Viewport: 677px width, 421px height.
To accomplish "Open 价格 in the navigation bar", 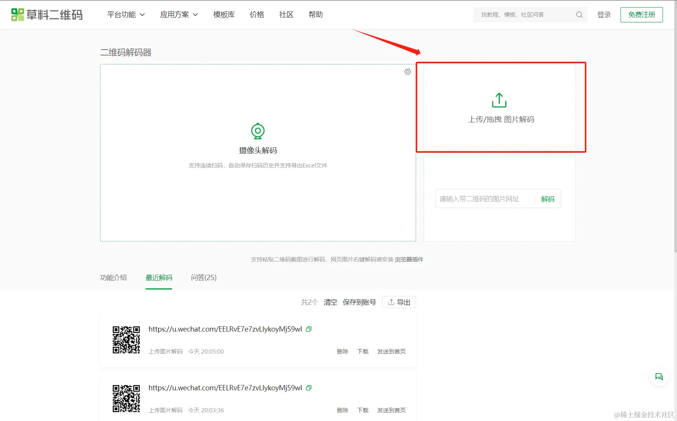I will tap(257, 14).
